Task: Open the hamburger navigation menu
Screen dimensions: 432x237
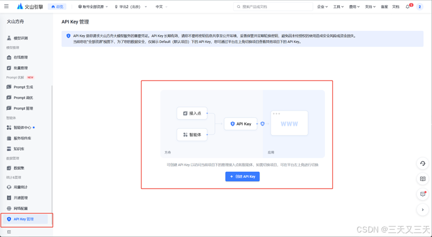Action: click(6, 6)
